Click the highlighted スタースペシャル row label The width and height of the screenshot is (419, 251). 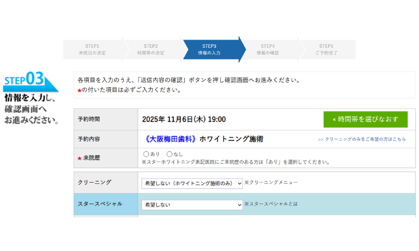[100, 204]
